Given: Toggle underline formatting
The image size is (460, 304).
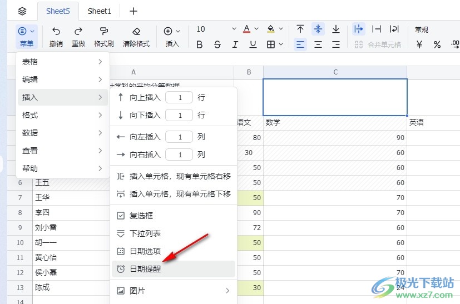Looking at the screenshot, I should pyautogui.click(x=253, y=44).
